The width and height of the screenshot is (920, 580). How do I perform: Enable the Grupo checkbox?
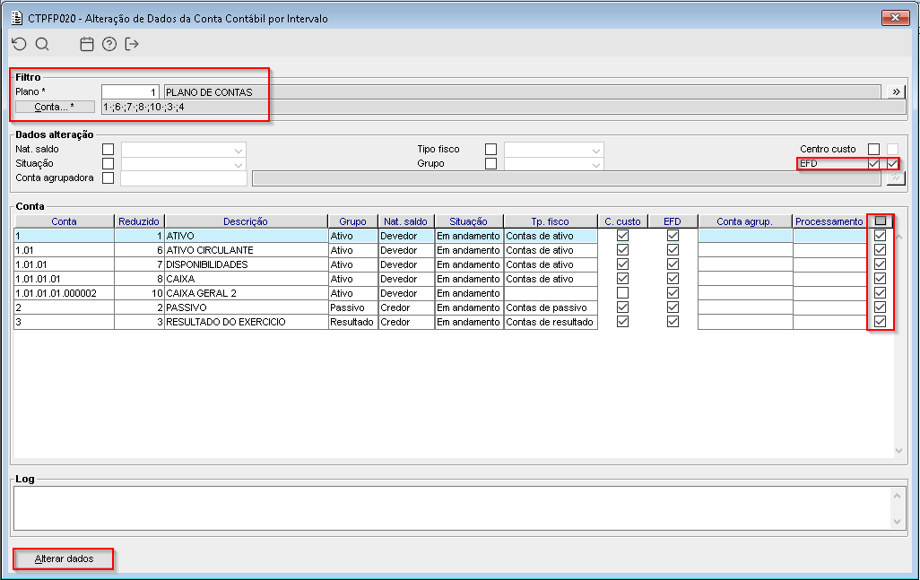point(491,164)
